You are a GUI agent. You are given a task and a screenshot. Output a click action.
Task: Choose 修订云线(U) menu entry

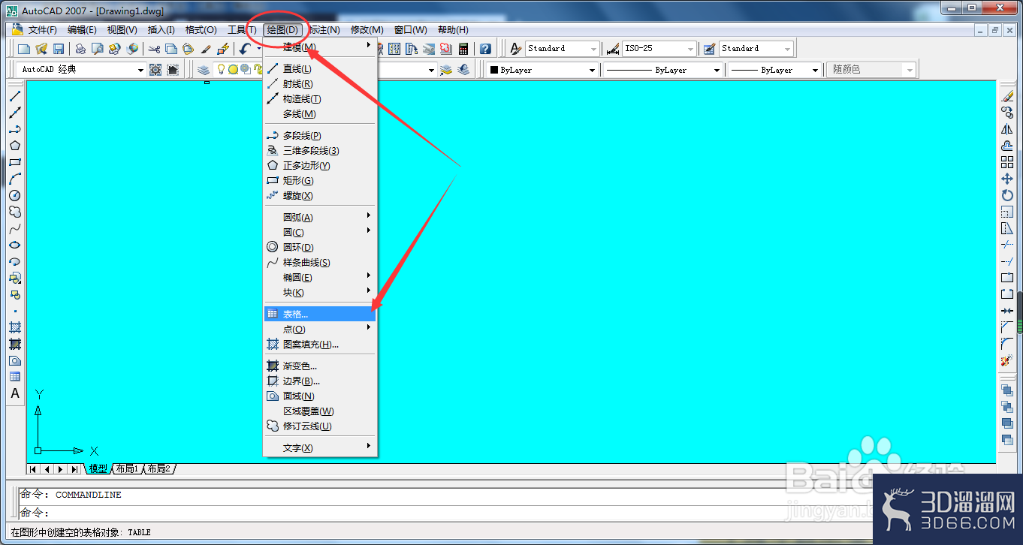pyautogui.click(x=320, y=426)
